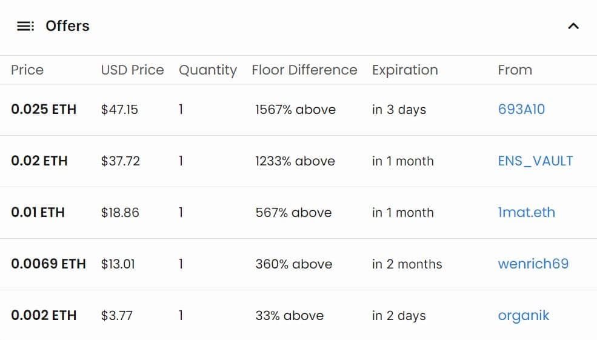Click the Quantity column header
The width and height of the screenshot is (597, 340).
click(x=207, y=70)
